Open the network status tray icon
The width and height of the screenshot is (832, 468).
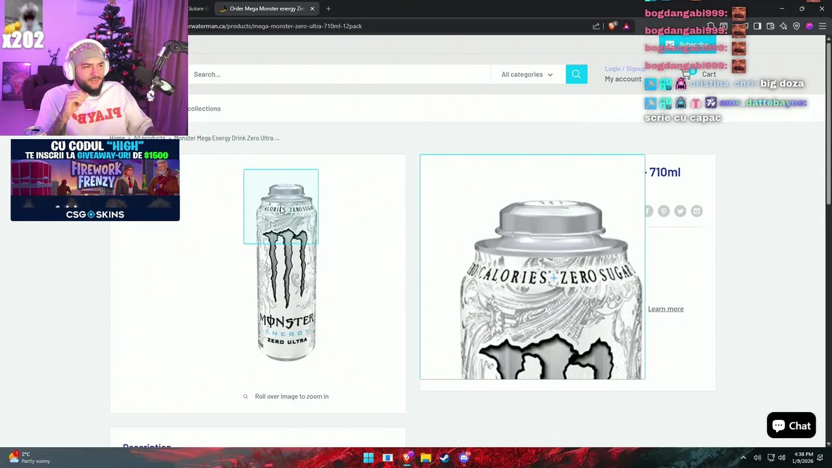pos(771,458)
